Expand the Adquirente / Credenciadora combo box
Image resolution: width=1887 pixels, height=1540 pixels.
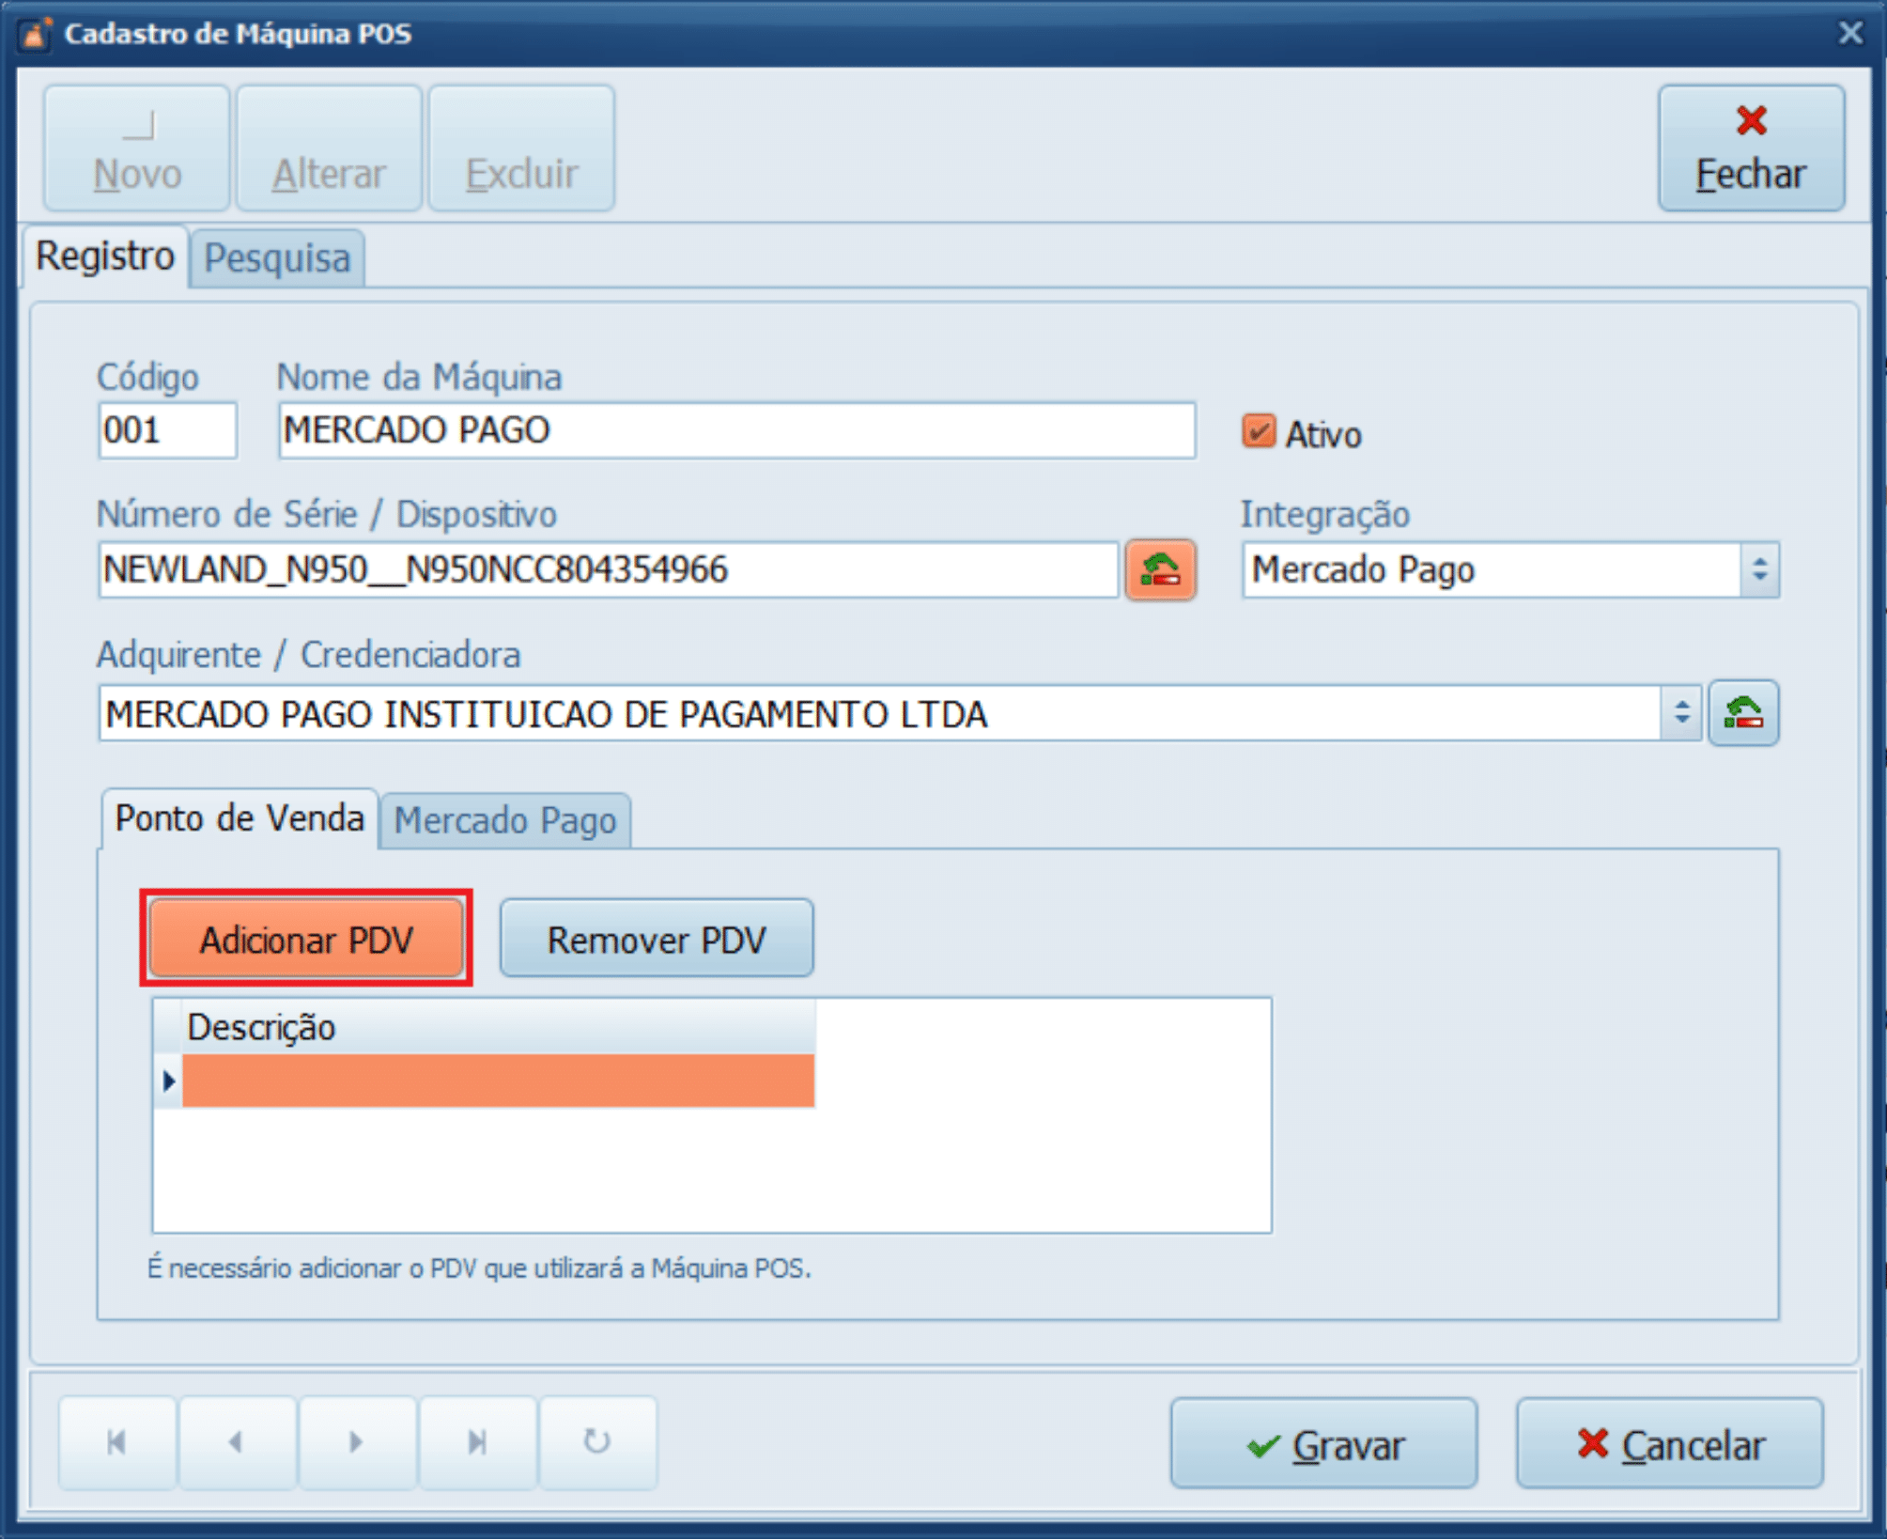point(1681,713)
